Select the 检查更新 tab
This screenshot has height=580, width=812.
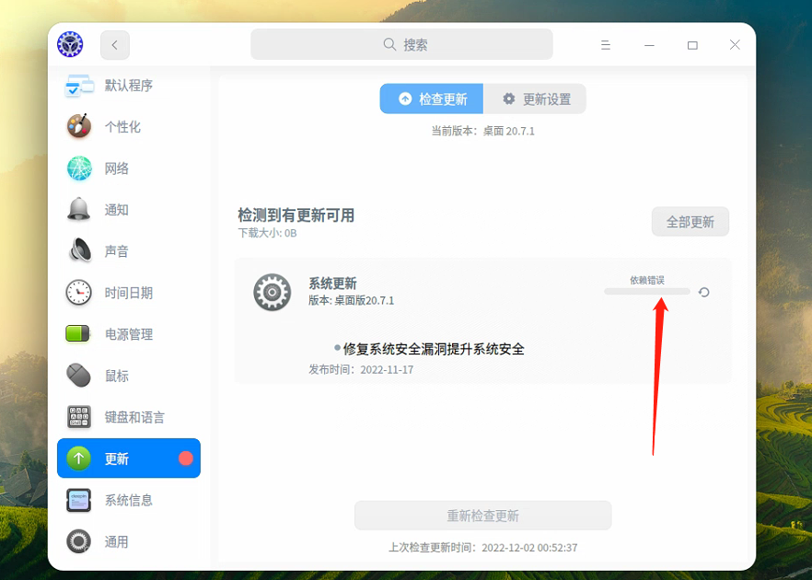pyautogui.click(x=431, y=99)
